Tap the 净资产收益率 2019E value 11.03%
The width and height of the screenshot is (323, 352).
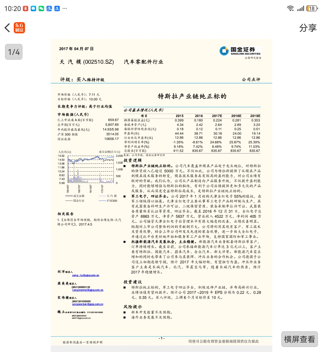(254, 147)
